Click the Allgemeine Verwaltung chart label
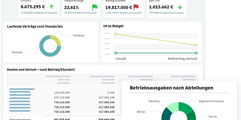Viewport: 241px width, 120px height. [x=211, y=101]
